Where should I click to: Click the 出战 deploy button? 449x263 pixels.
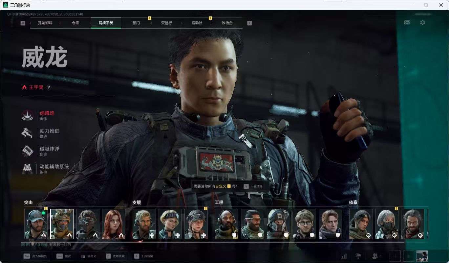(63, 256)
